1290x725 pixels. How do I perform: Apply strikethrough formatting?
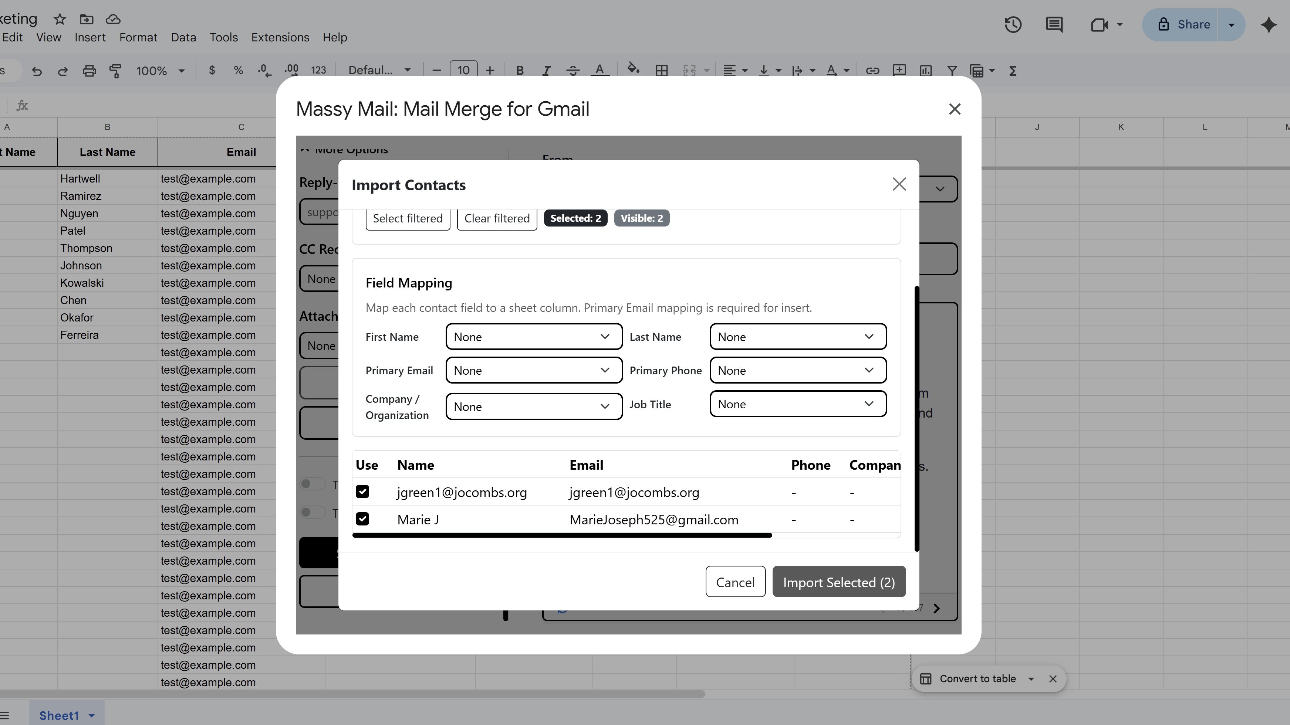click(573, 71)
